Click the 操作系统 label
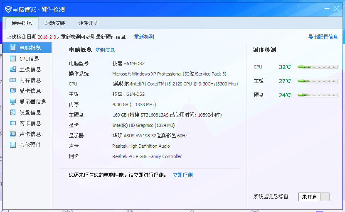 (x=79, y=74)
